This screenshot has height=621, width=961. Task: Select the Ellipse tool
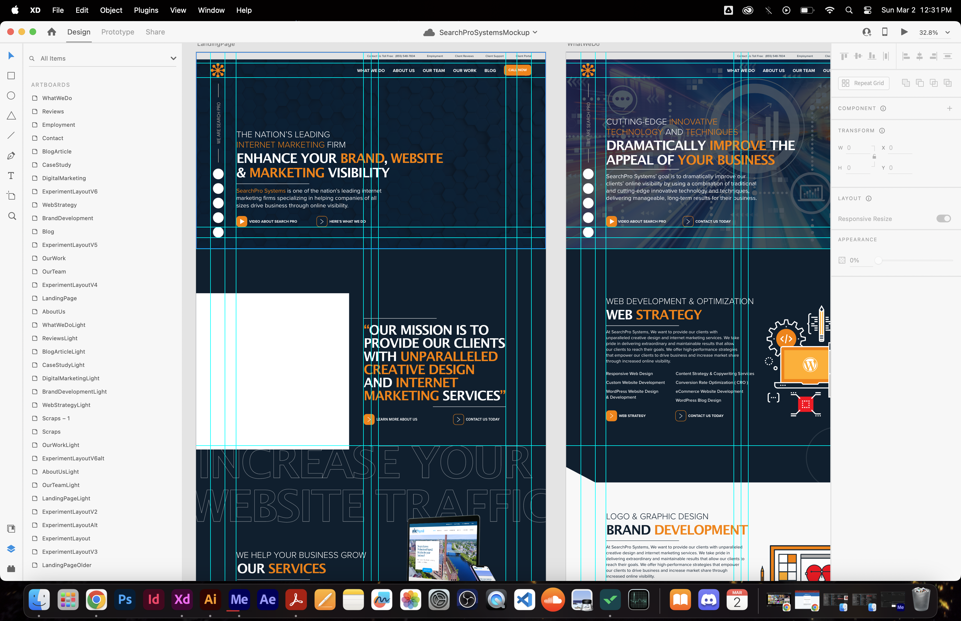pyautogui.click(x=11, y=96)
